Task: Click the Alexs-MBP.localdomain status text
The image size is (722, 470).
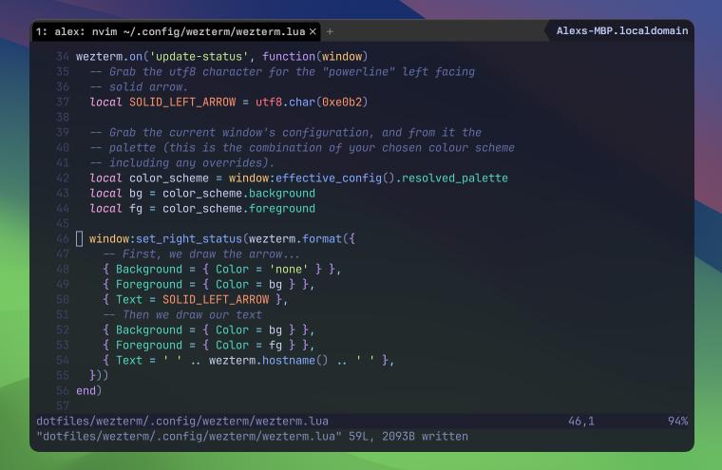Action: tap(622, 30)
